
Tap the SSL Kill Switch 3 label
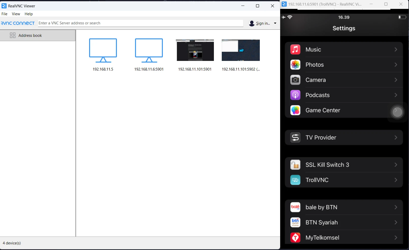pos(327,165)
